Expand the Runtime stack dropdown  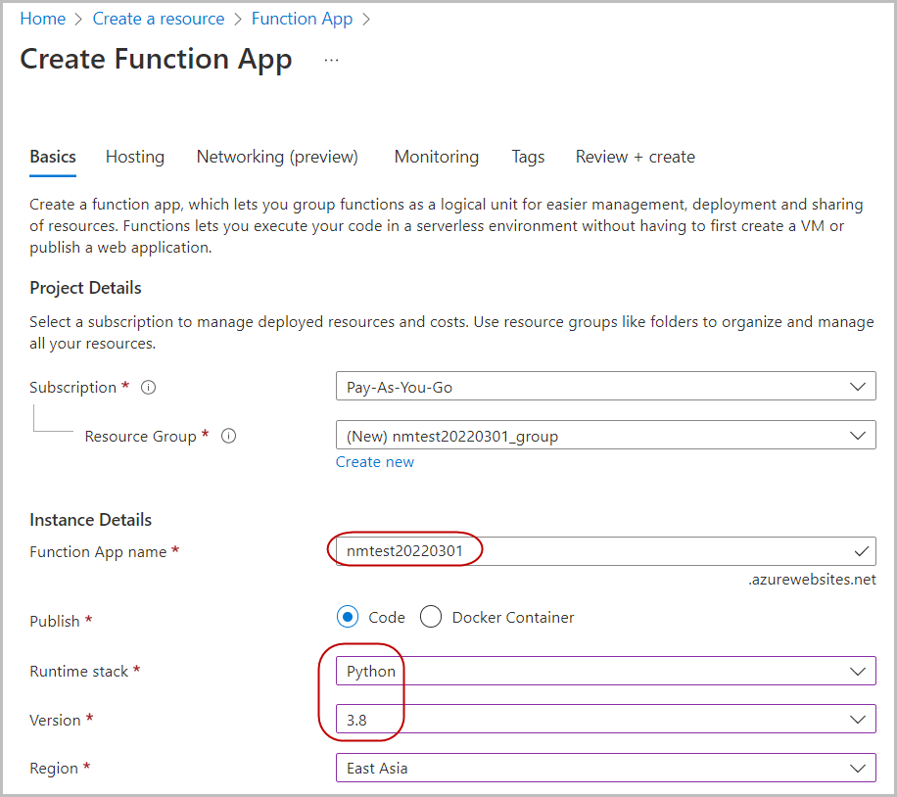click(605, 671)
